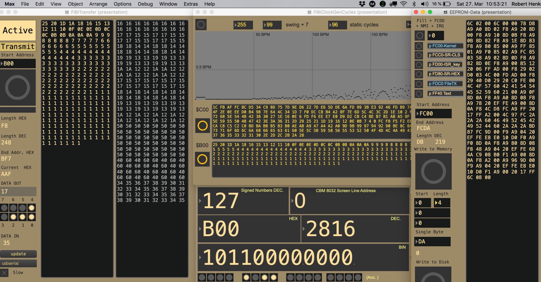Image resolution: width=541 pixels, height=282 pixels.
Task: Open the usbserial port dropdown
Action: pos(18,263)
